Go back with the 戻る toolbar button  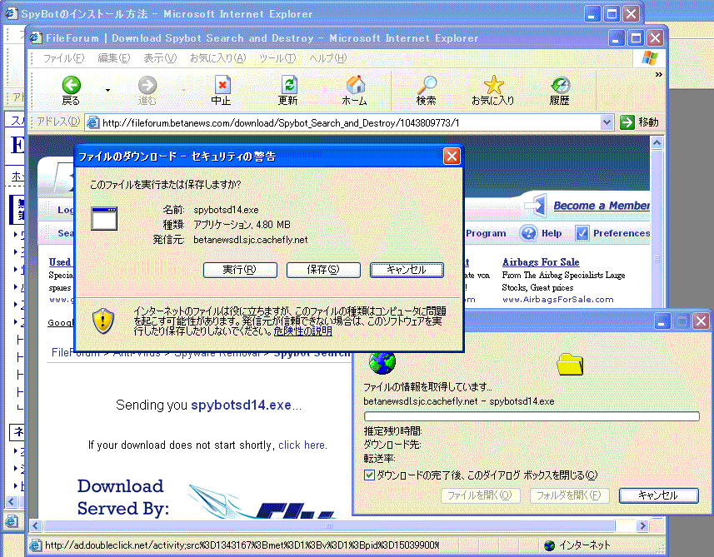[x=71, y=91]
